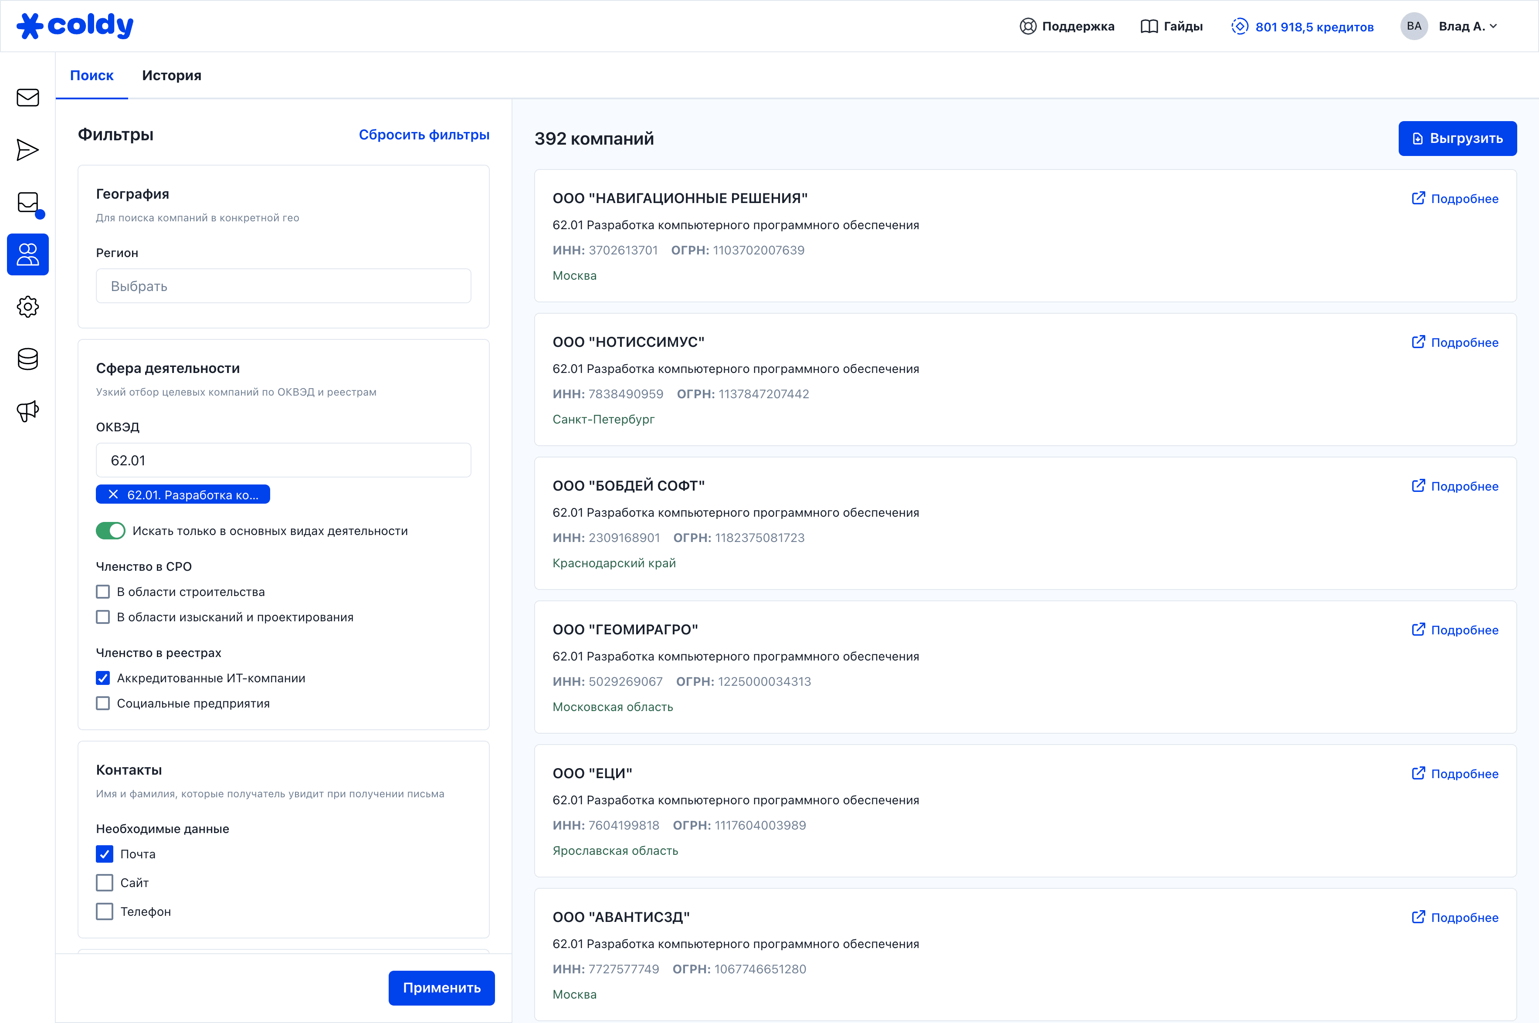Click the database stack sidebar icon

(27, 359)
